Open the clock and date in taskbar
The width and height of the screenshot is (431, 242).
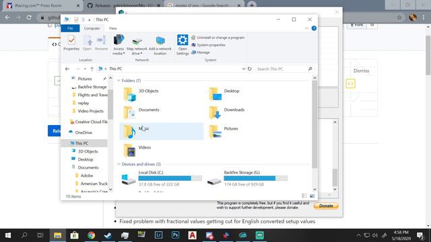tap(401, 235)
